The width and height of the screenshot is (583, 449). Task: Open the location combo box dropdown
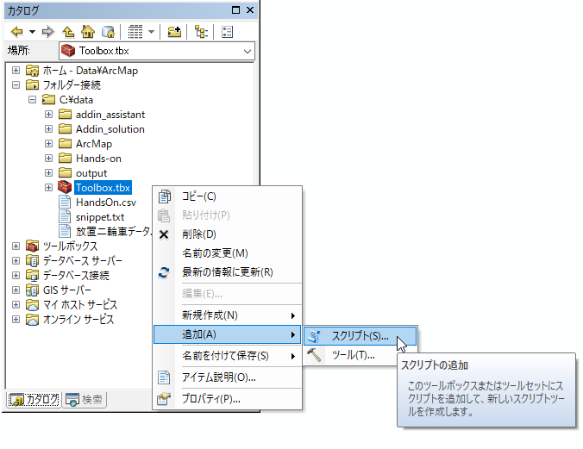tap(248, 52)
